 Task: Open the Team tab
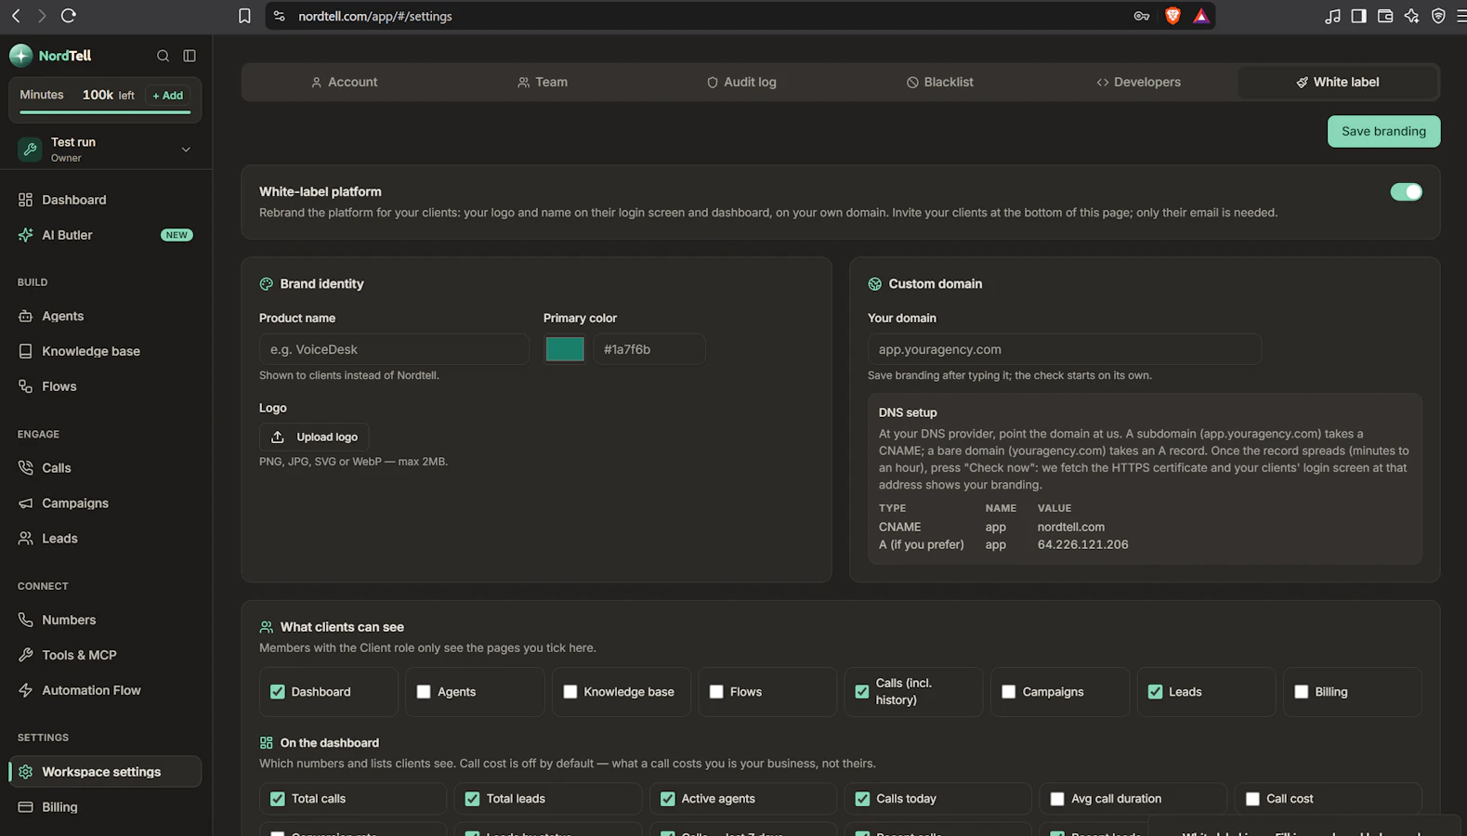(x=543, y=82)
